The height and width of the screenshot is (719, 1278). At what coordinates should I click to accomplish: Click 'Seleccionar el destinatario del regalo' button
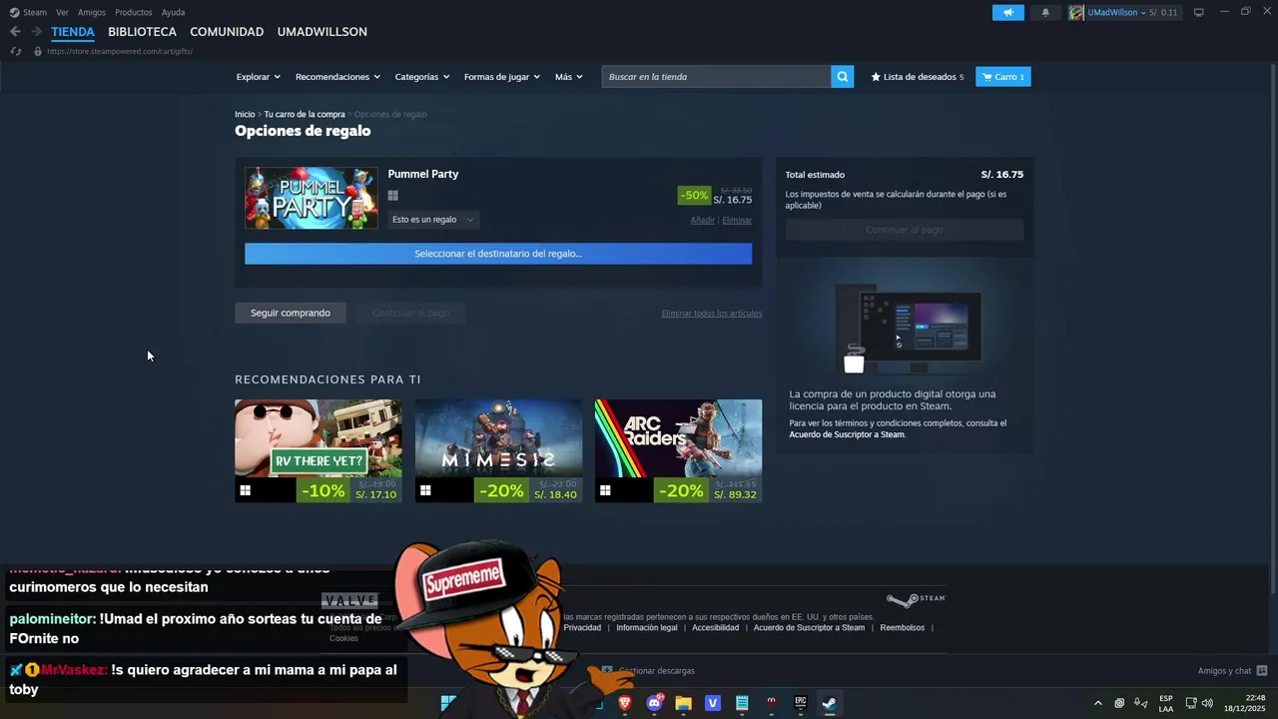498,254
